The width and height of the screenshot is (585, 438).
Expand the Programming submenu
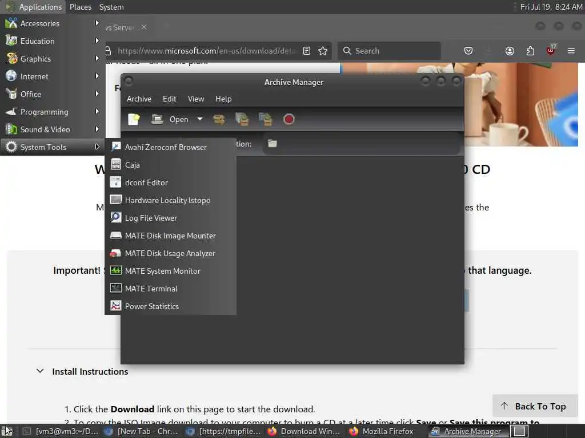coord(52,112)
